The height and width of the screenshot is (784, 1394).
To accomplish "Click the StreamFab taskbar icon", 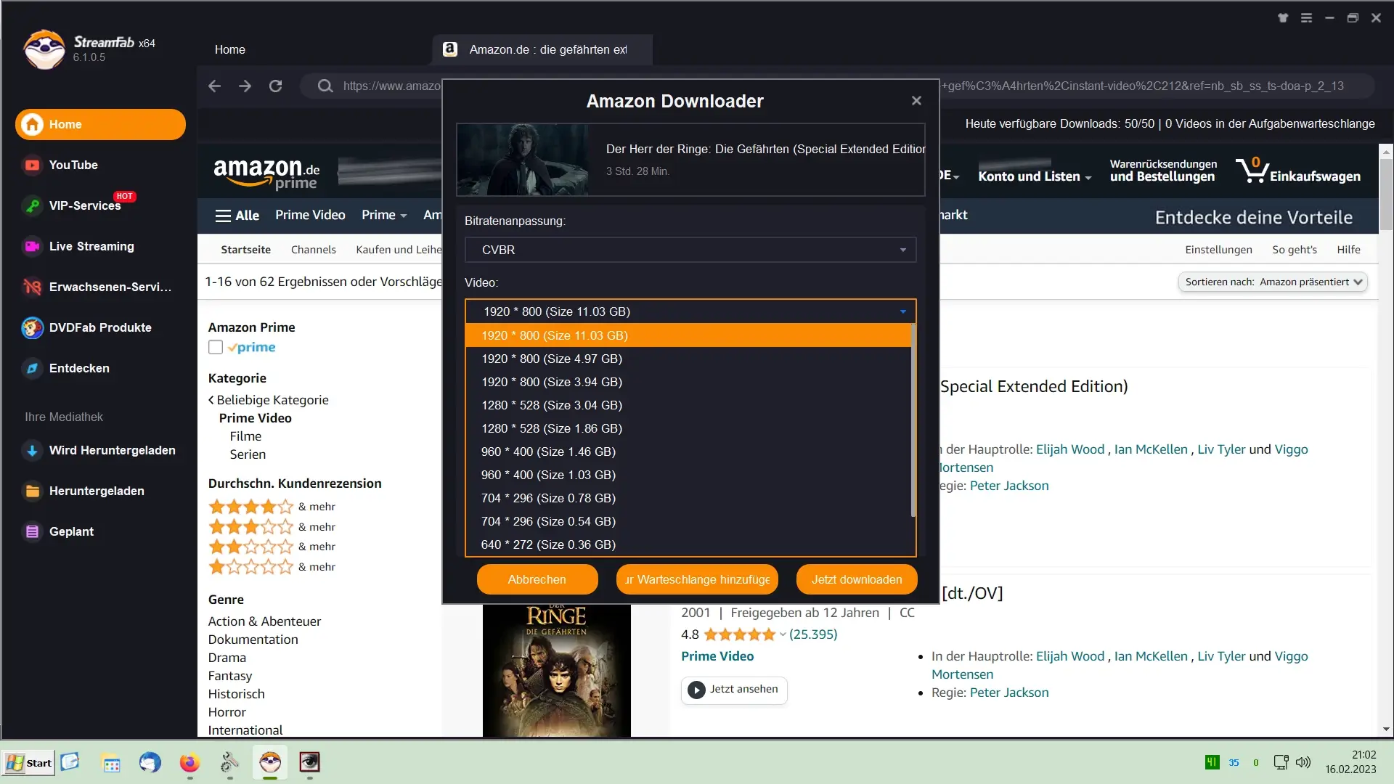I will 270,762.
